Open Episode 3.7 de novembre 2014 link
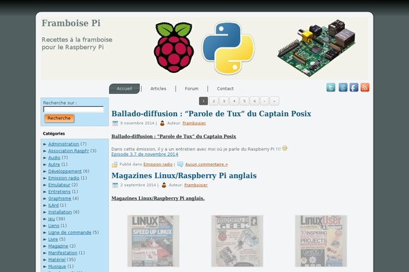 (x=145, y=154)
